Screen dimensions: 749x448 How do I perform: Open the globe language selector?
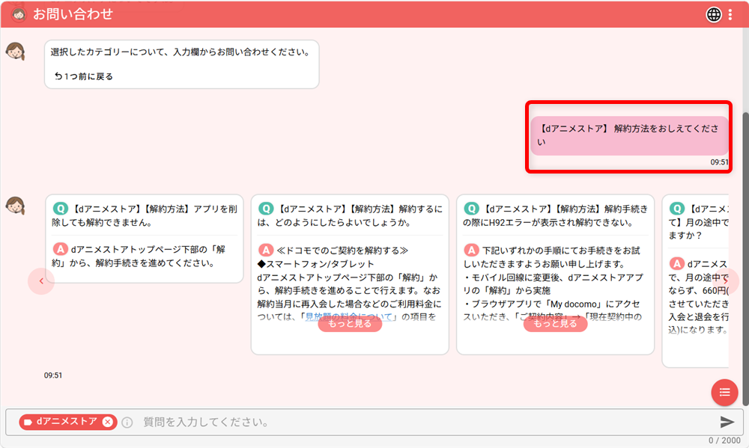tap(714, 15)
